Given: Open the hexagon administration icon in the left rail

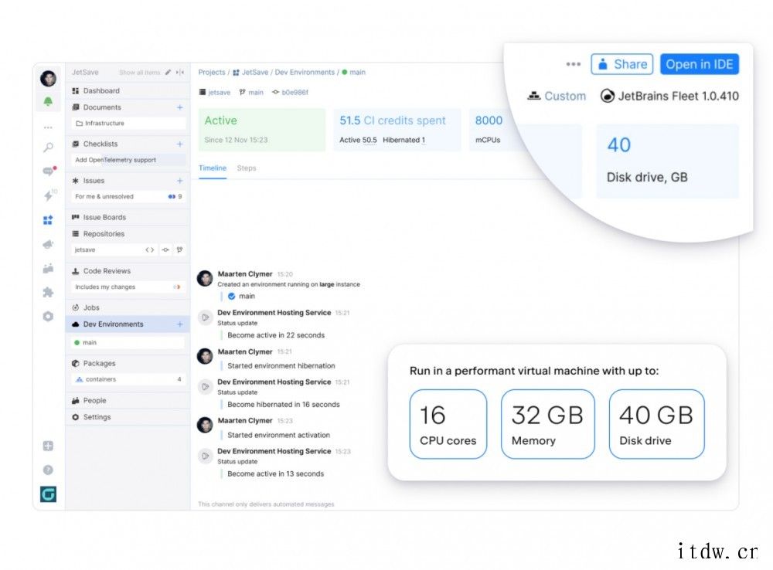Looking at the screenshot, I should pyautogui.click(x=48, y=317).
